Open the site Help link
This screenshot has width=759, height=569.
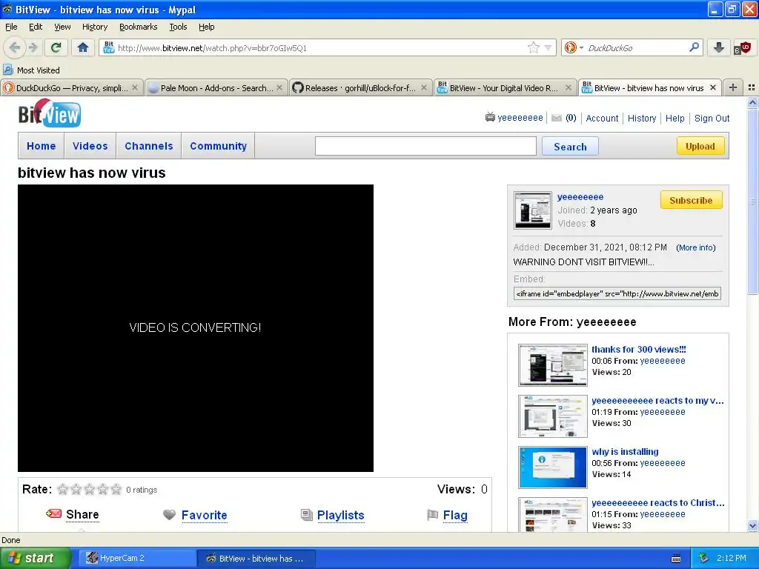pyautogui.click(x=675, y=118)
